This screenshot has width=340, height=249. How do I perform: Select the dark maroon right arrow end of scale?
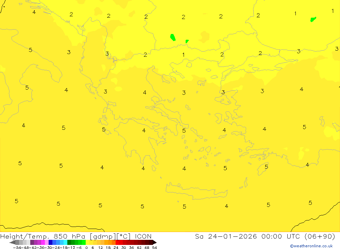tap(154, 242)
